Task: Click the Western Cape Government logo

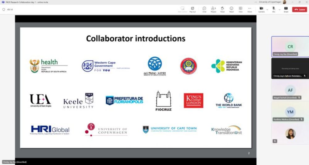Action: point(106,66)
